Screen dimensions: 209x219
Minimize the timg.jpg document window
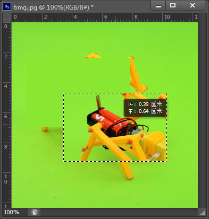coord(158,6)
